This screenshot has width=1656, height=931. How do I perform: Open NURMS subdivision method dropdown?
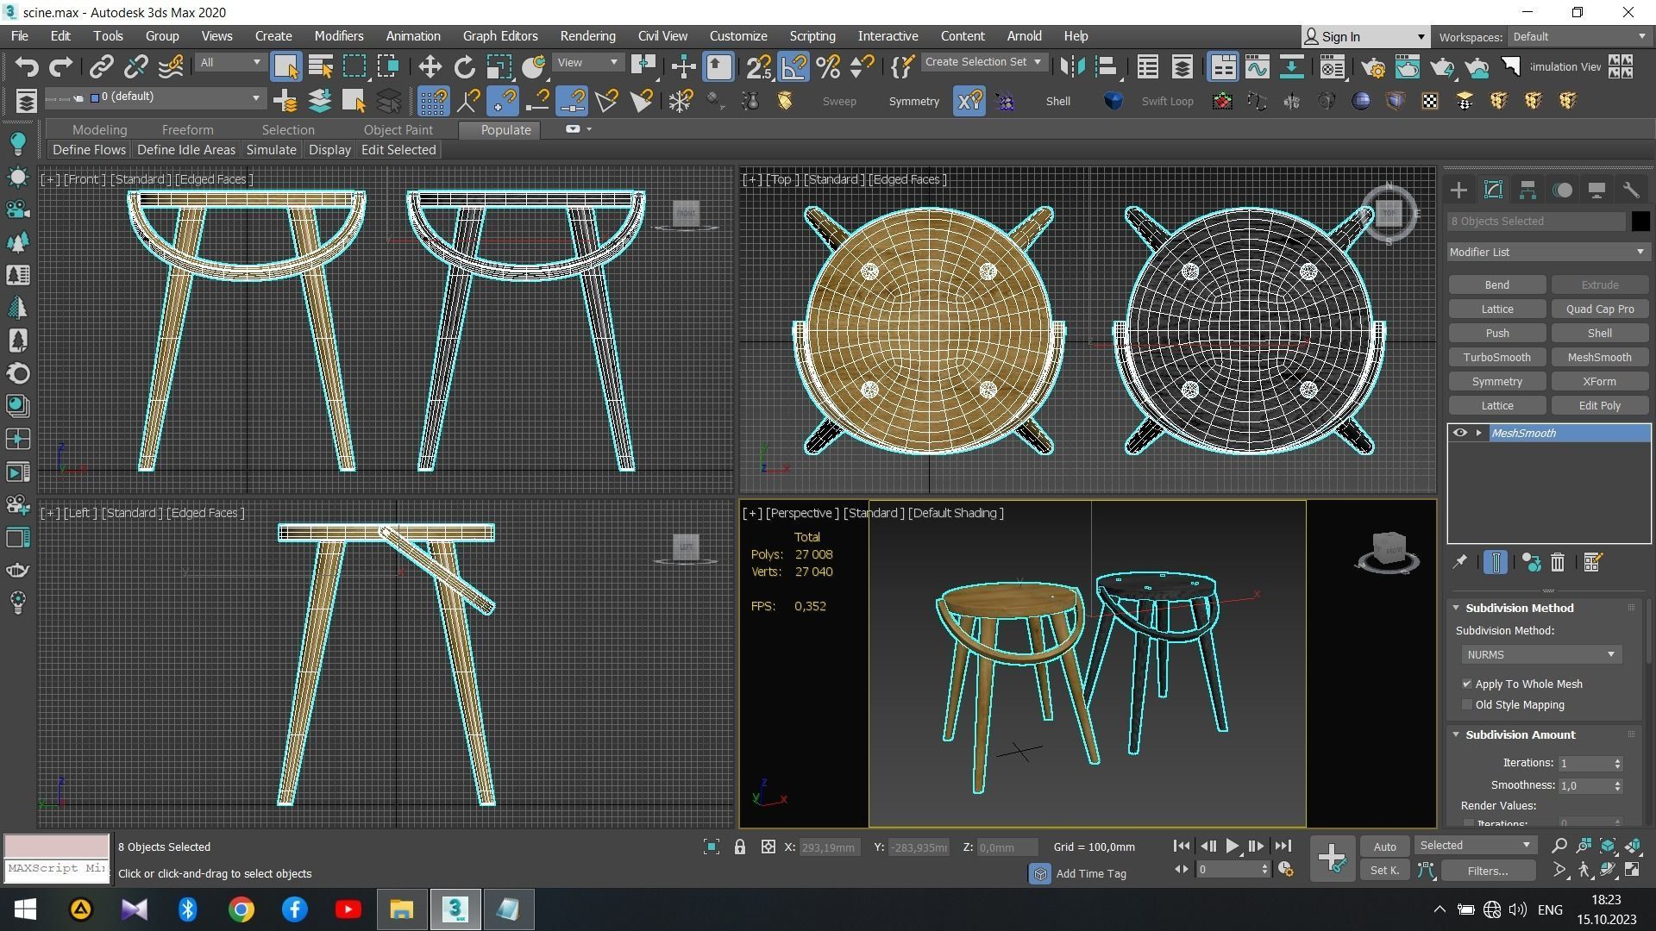point(1540,654)
